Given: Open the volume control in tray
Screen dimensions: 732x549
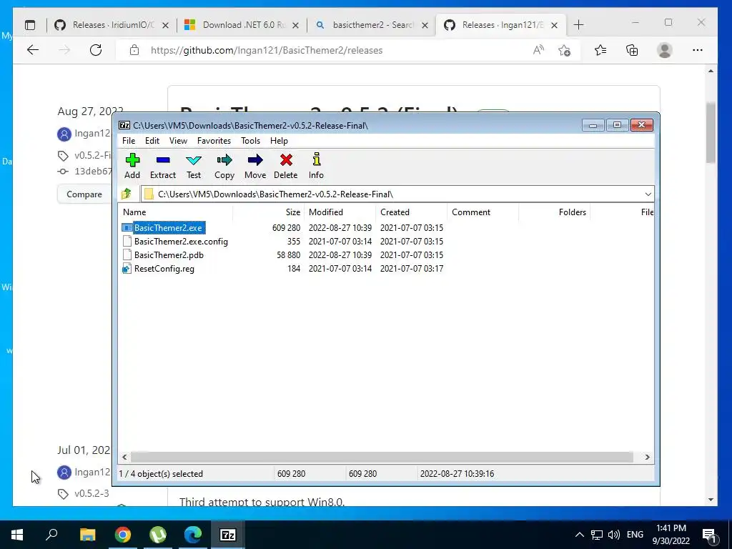Looking at the screenshot, I should 614,535.
